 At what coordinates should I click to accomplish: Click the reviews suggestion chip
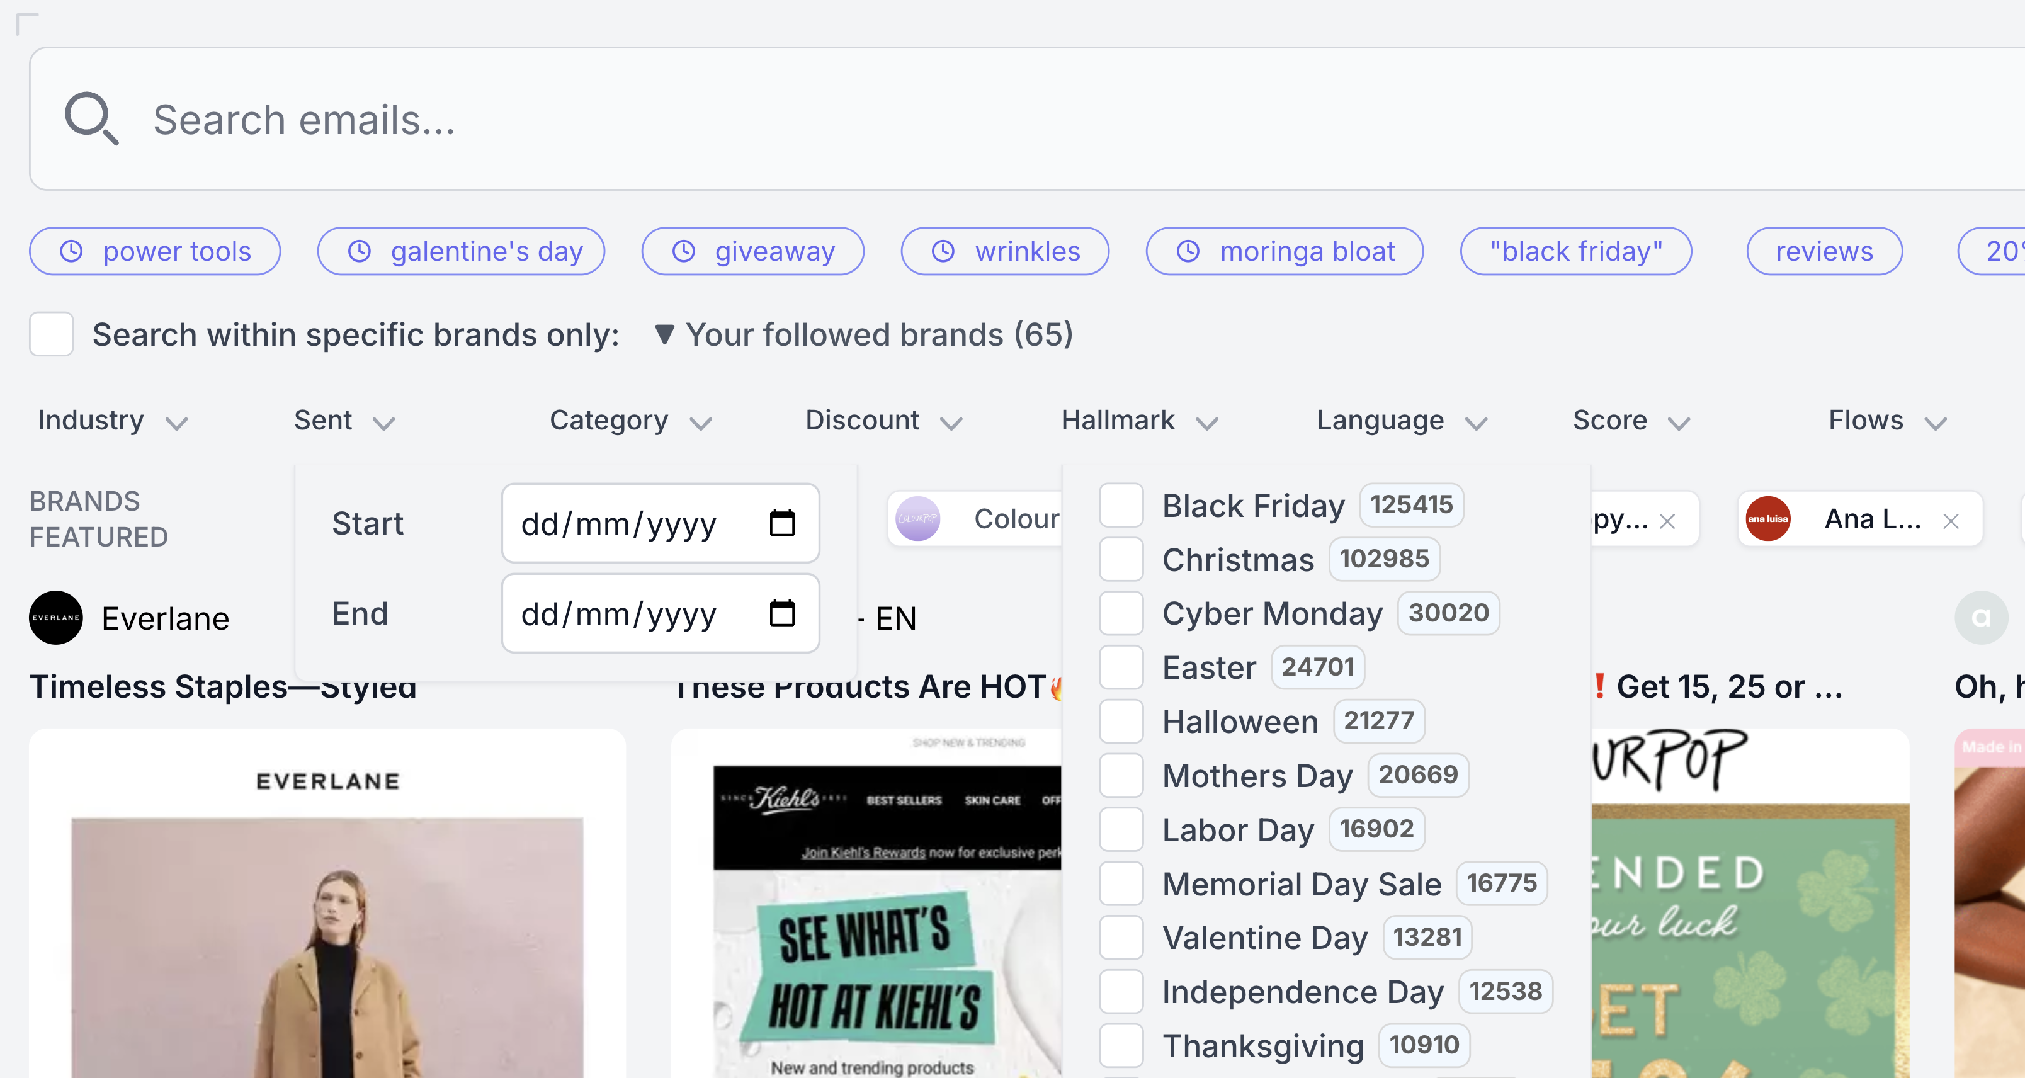coord(1824,252)
